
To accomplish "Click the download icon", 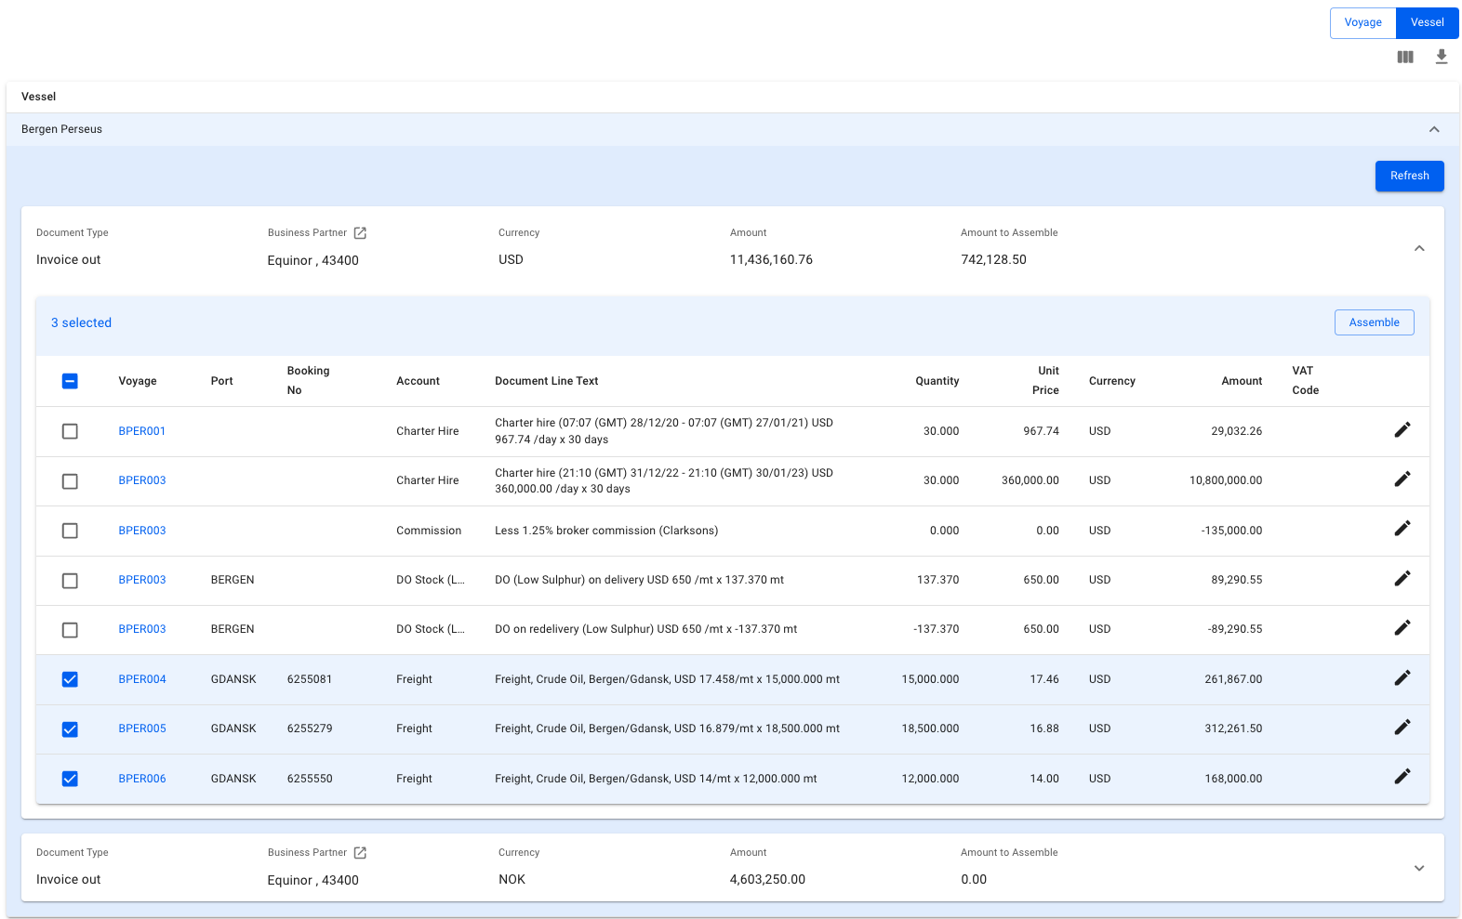I will coord(1441,57).
